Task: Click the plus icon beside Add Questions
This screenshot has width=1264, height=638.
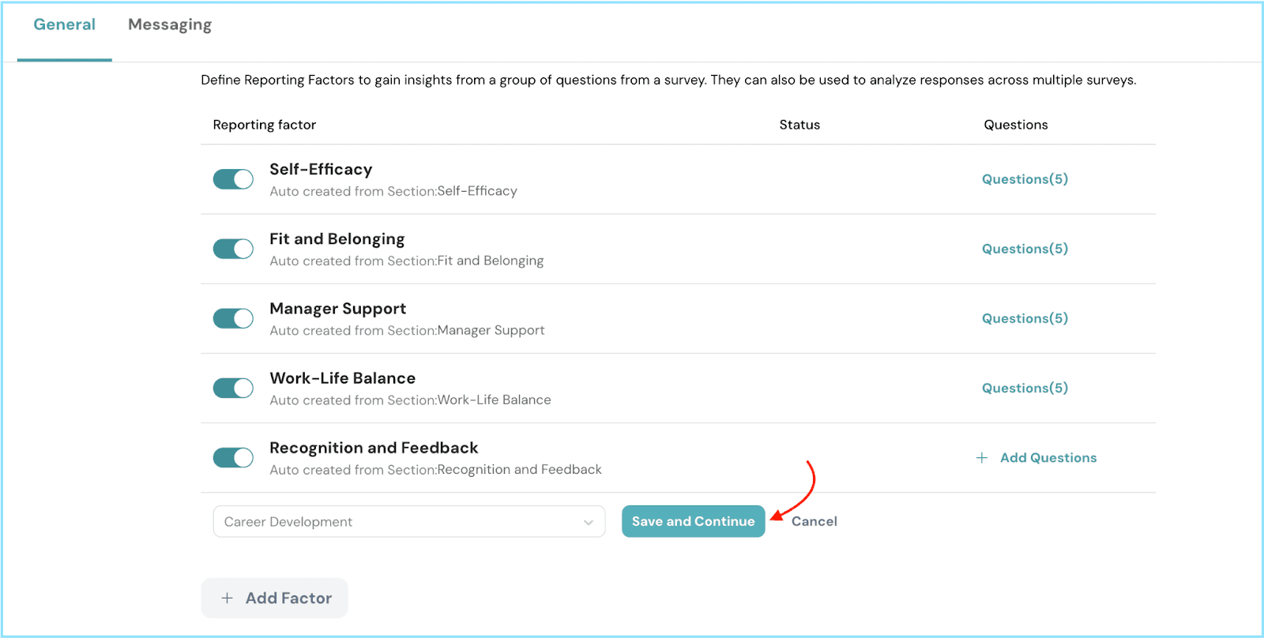Action: (981, 458)
